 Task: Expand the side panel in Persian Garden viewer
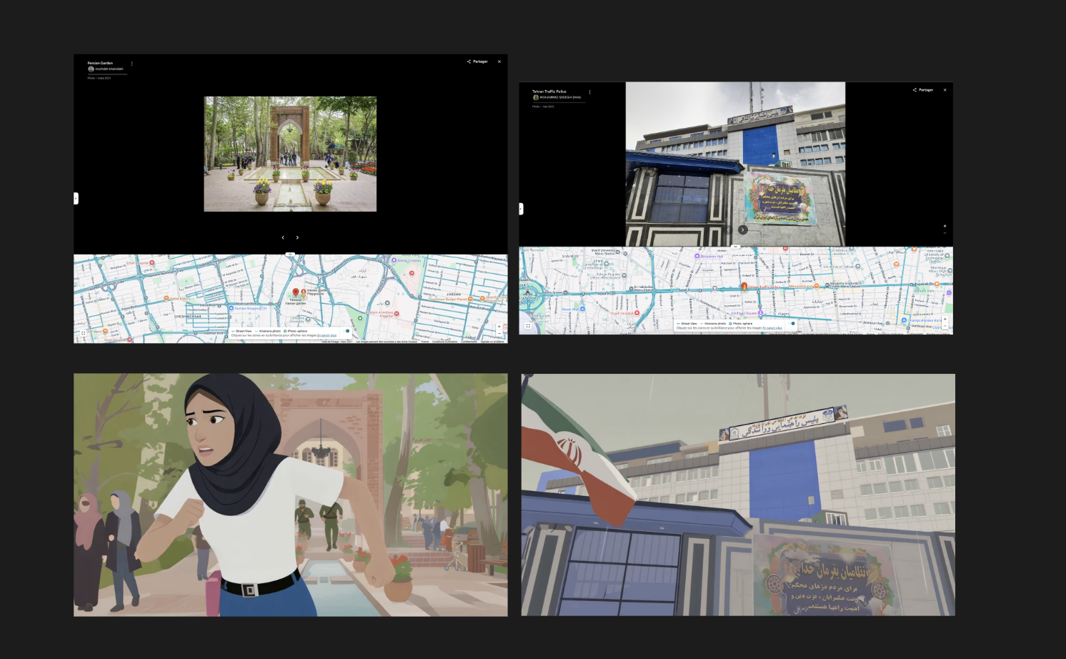(76, 198)
